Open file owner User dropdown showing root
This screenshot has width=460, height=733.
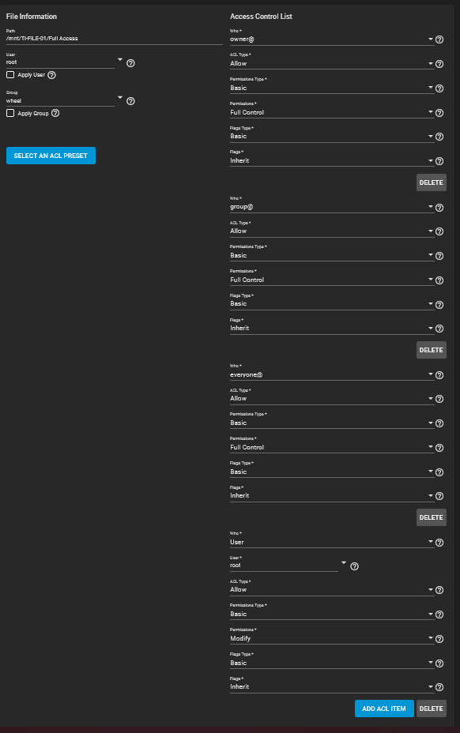pos(64,62)
